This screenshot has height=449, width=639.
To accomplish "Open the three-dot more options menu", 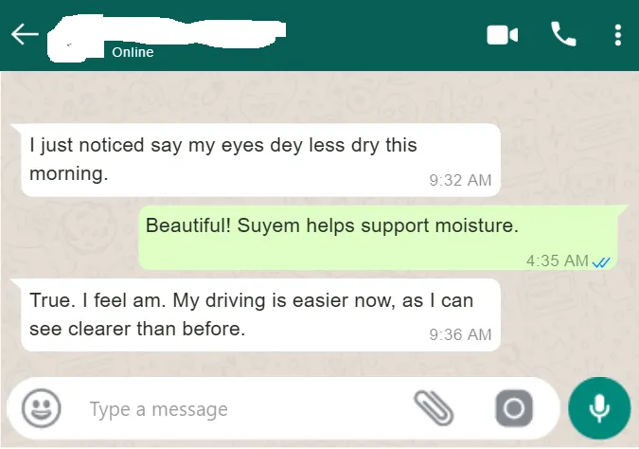I will (x=618, y=35).
